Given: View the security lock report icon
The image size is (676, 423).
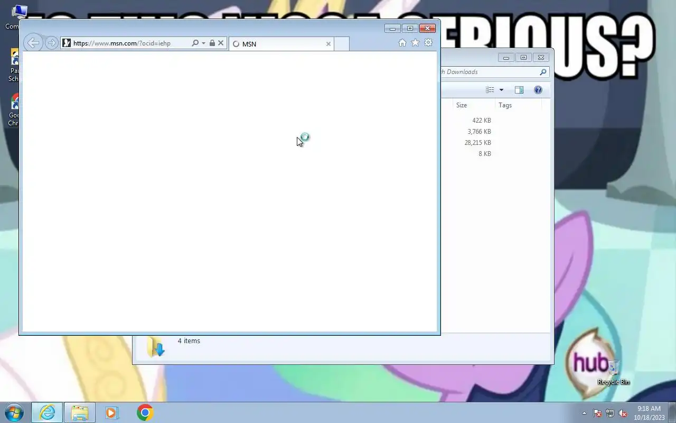Looking at the screenshot, I should [212, 43].
